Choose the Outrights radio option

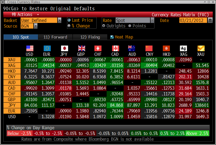pyautogui.click(x=104, y=26)
